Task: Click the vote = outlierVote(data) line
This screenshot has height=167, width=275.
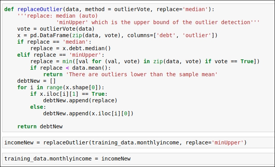Action: [x=56, y=29]
